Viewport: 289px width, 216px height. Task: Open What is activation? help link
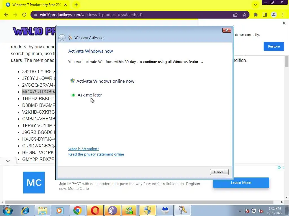coord(84,149)
